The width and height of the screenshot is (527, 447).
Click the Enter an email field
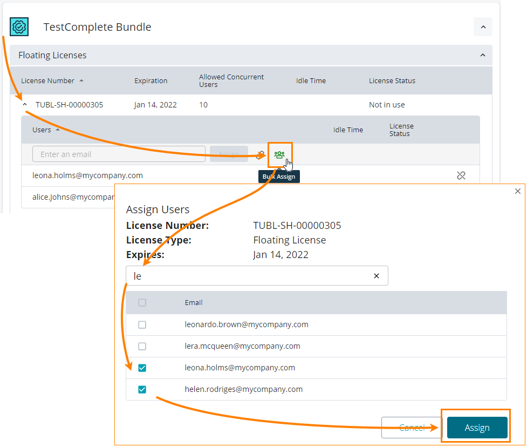[119, 154]
